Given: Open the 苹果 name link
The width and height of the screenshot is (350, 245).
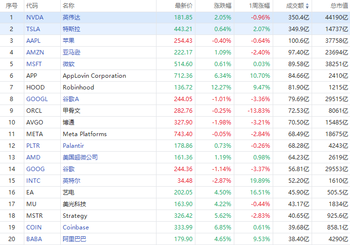Looking at the screenshot, I should (x=69, y=41).
